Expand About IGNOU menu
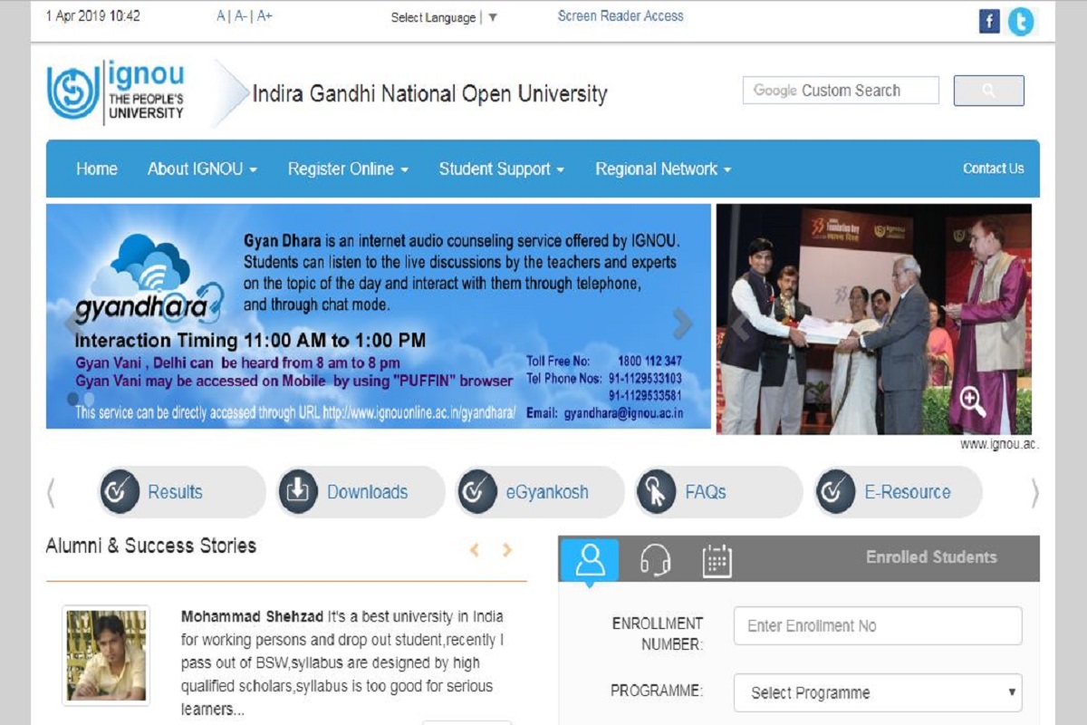 tap(202, 169)
